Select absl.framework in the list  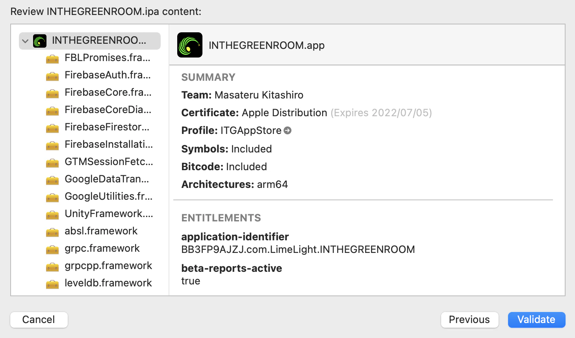[101, 231]
